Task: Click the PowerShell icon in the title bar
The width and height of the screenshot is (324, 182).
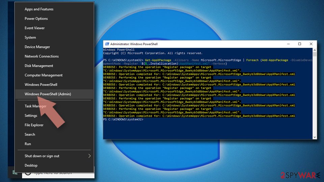Action: tap(107, 44)
